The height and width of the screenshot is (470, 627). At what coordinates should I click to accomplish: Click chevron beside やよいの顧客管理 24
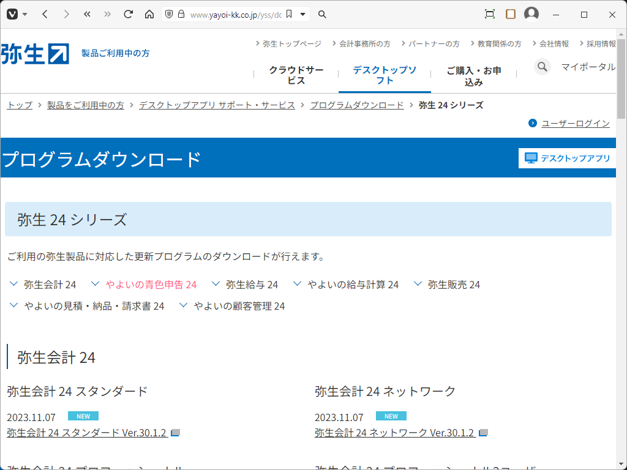click(x=184, y=305)
